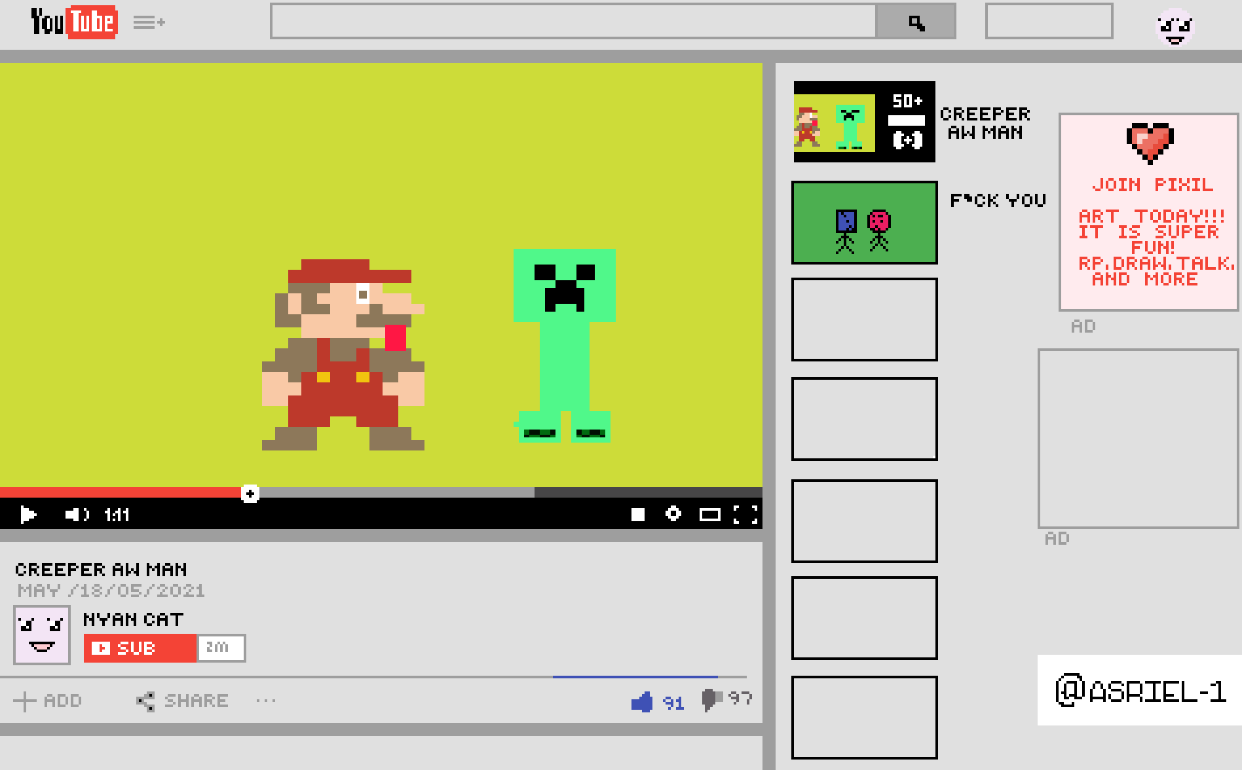Viewport: 1242px width, 770px height.
Task: Switch to theater mode
Action: click(x=709, y=515)
